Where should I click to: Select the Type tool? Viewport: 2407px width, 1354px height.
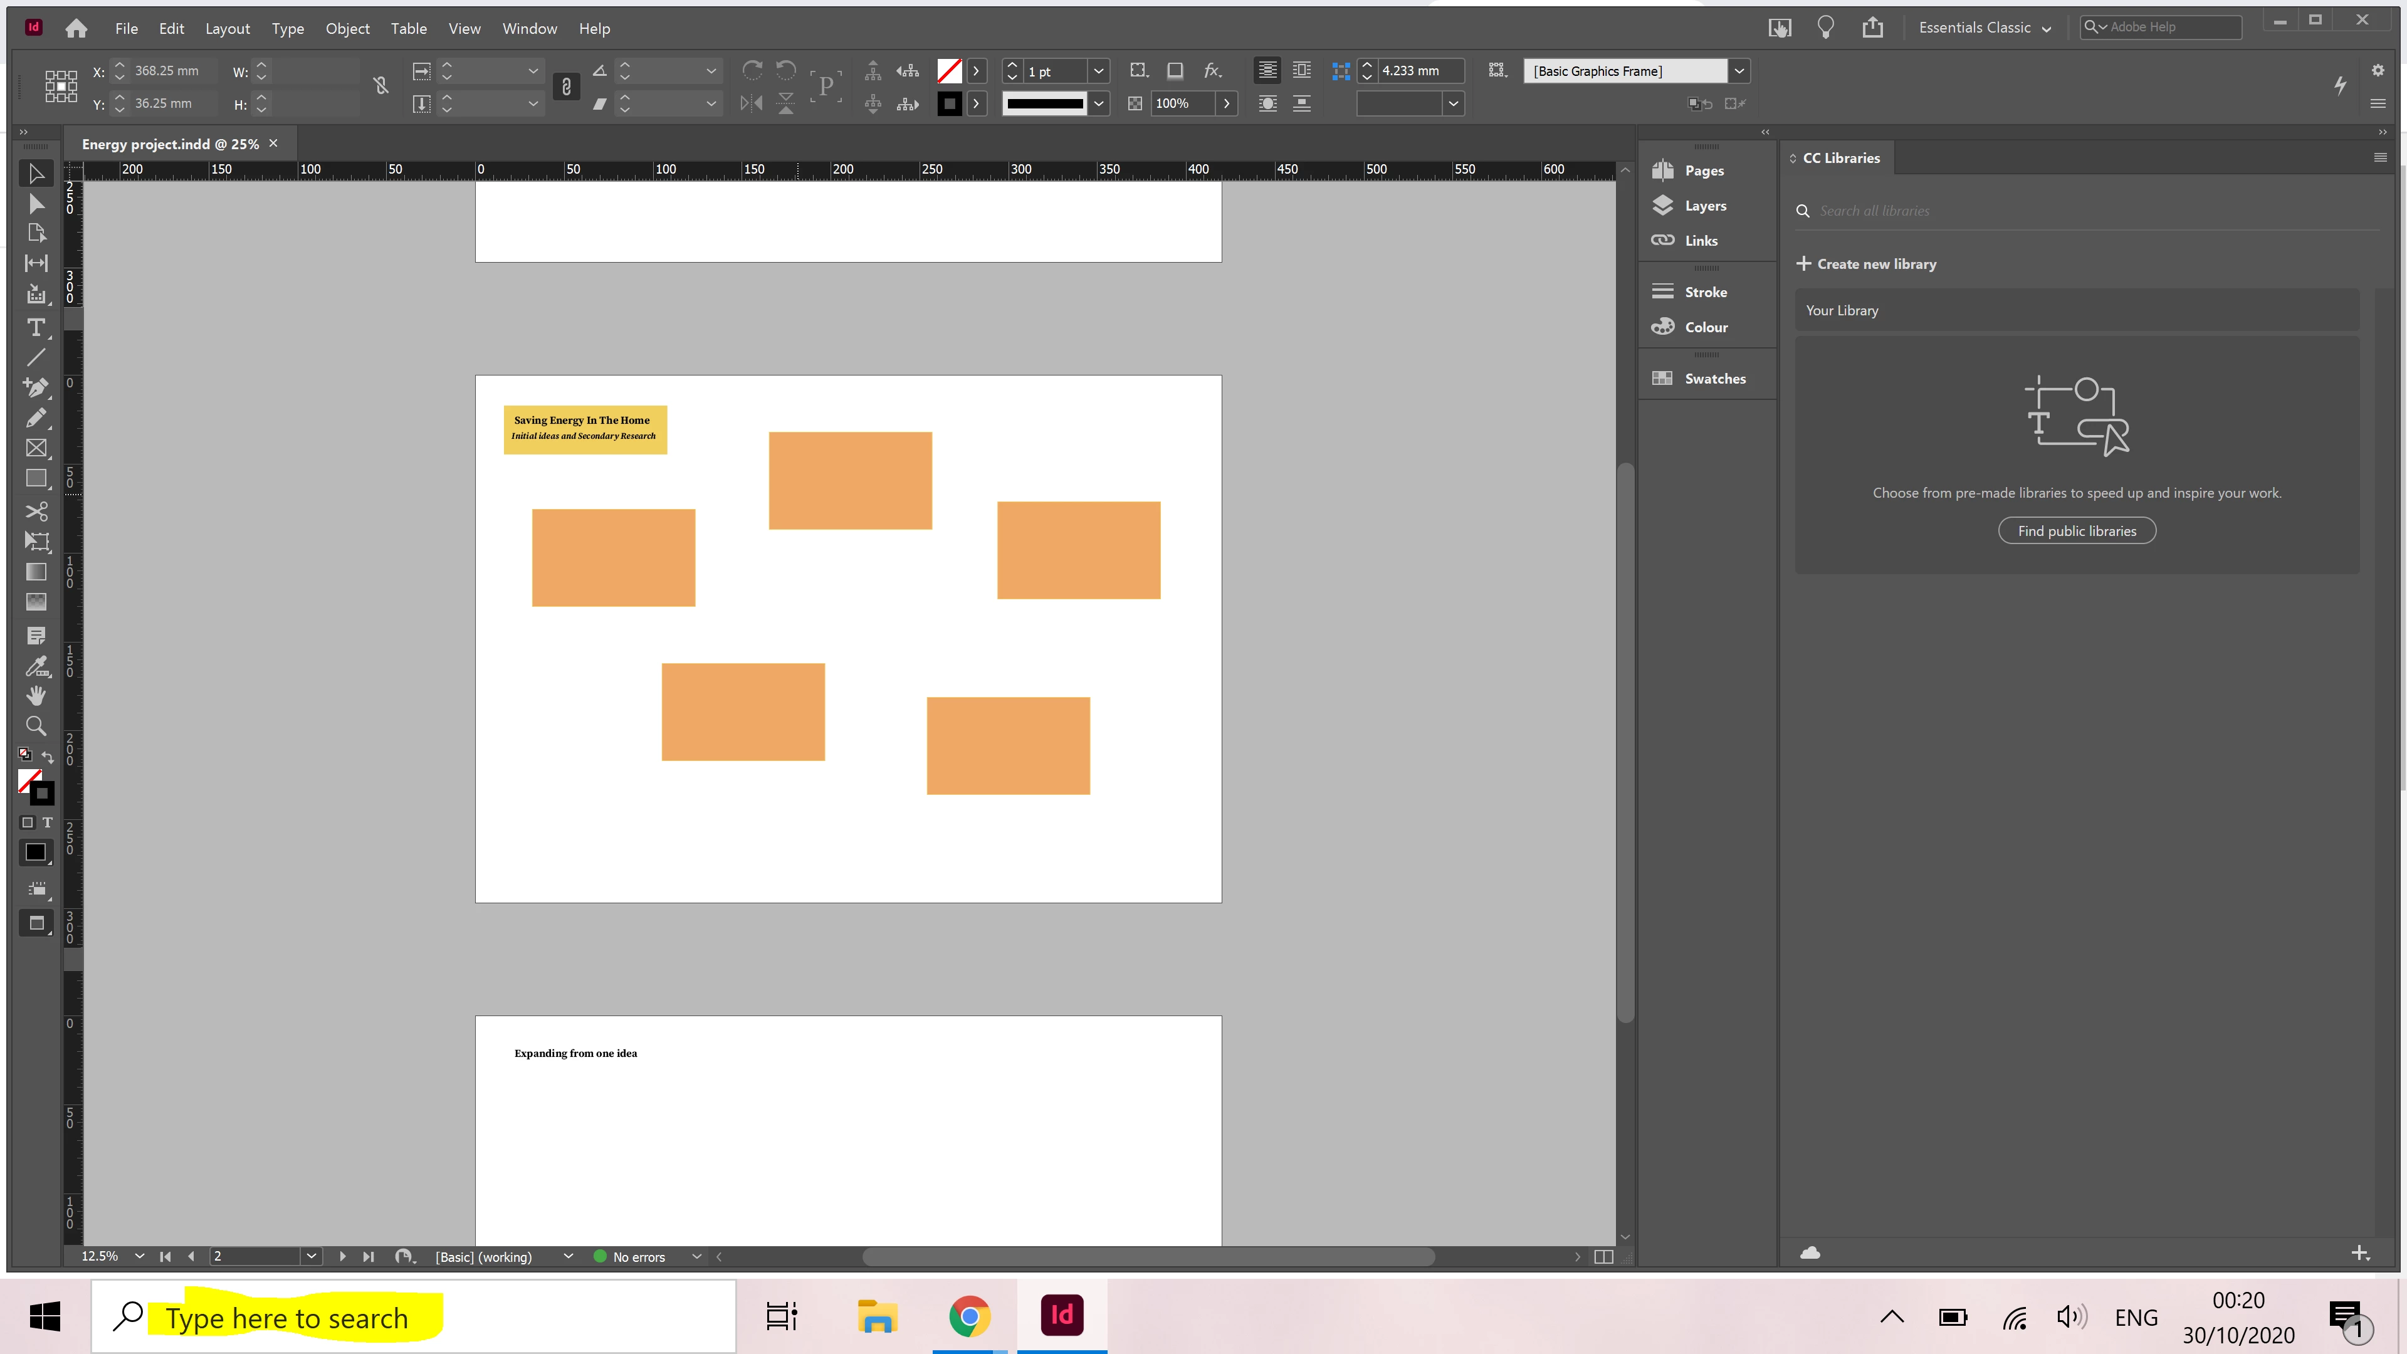point(36,327)
